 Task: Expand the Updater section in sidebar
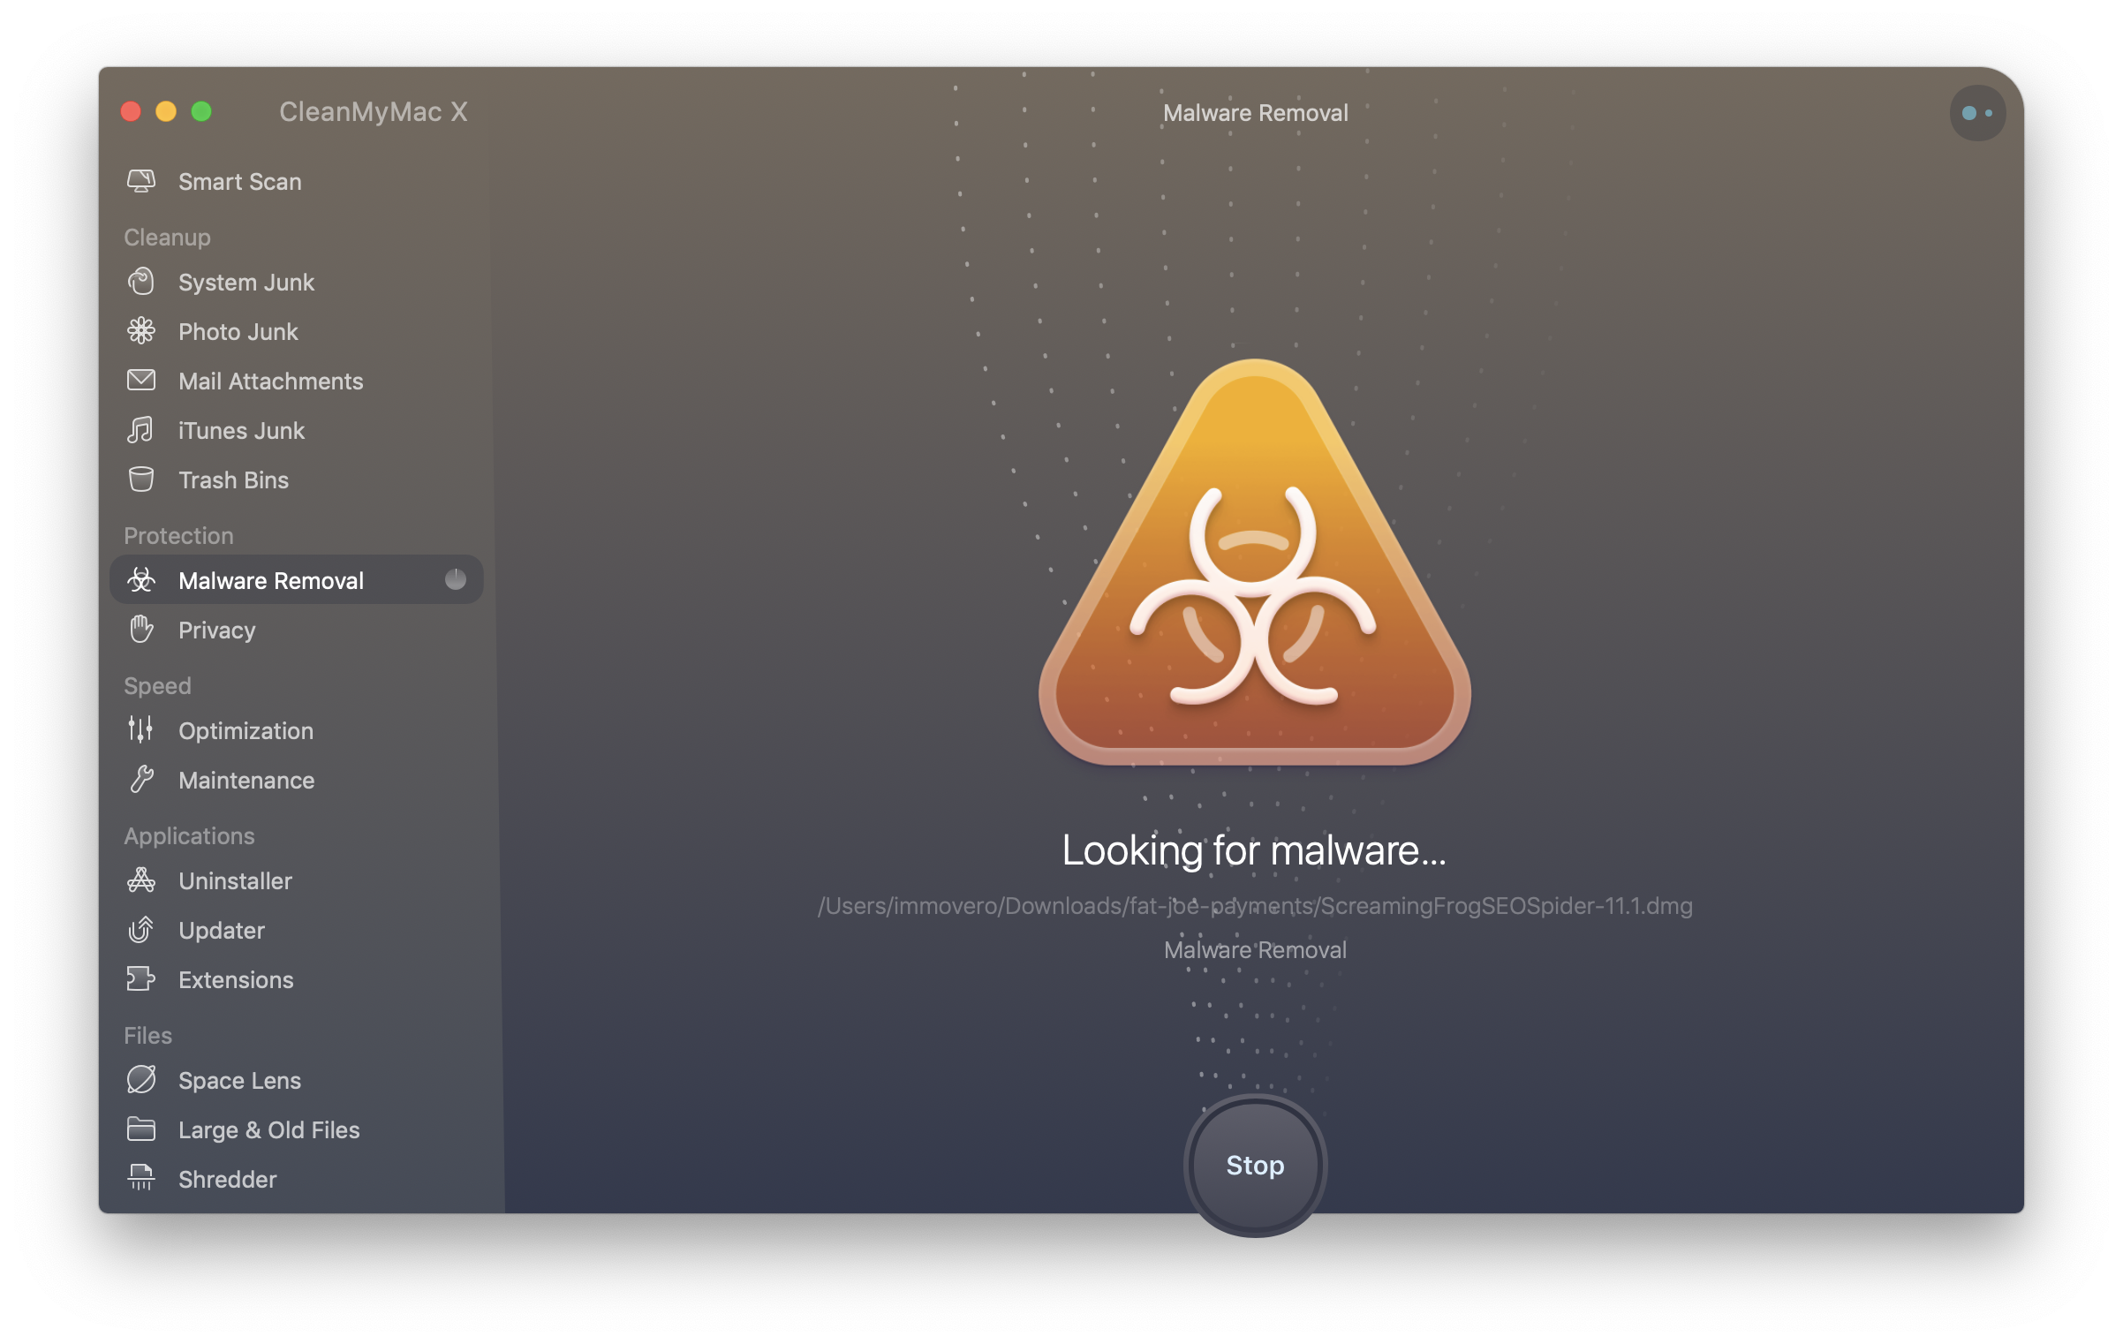pos(220,928)
